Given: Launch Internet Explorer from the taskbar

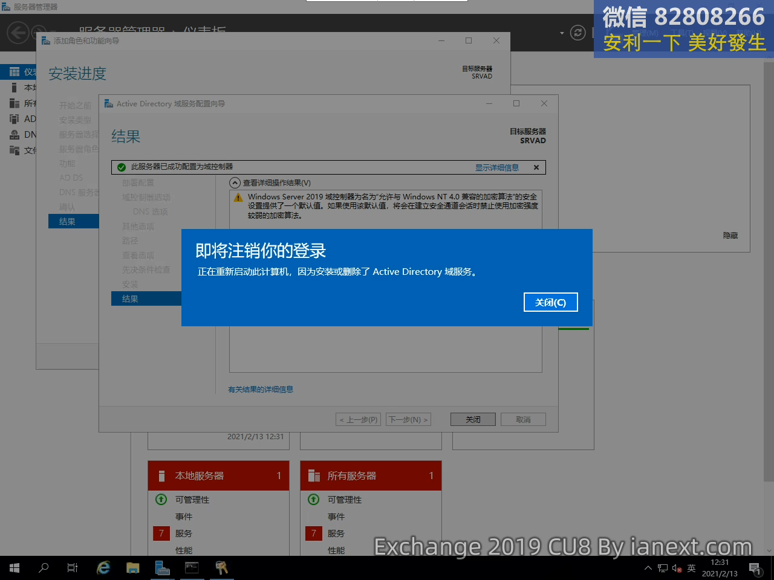Looking at the screenshot, I should [x=104, y=568].
